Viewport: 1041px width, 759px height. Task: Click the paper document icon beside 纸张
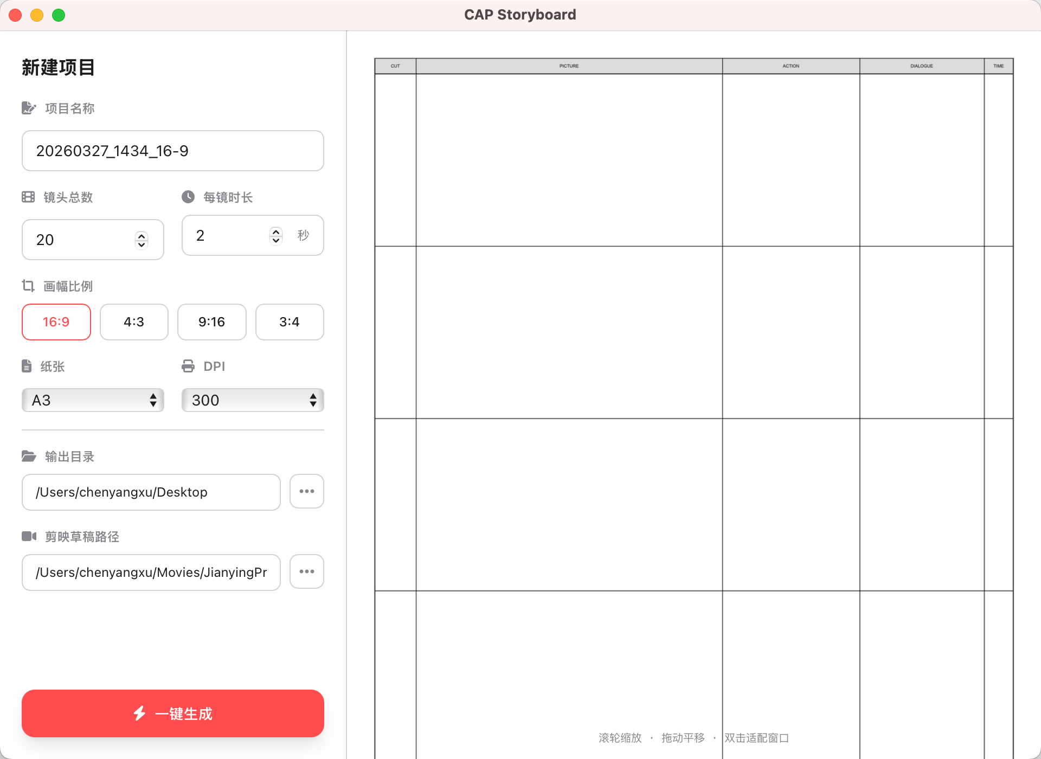tap(27, 366)
